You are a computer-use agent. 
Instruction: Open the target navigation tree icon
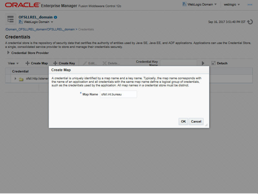[x=11, y=19]
